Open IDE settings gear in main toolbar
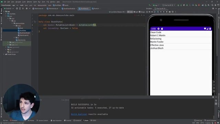 216,5
